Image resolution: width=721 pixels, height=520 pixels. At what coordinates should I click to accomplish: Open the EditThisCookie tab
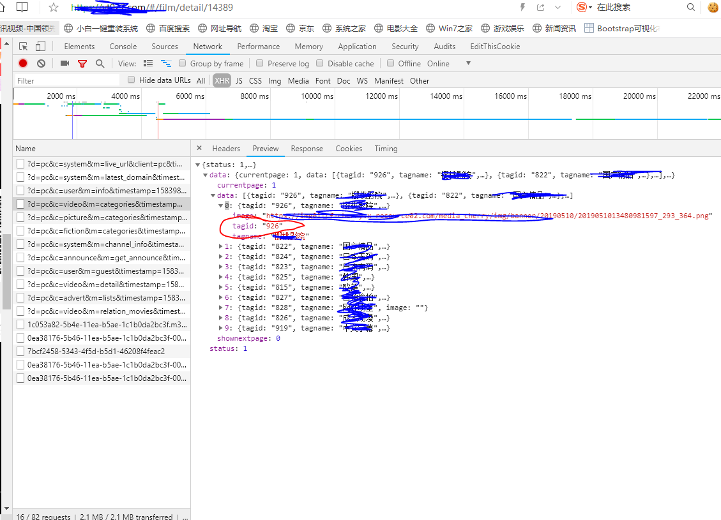(x=495, y=47)
